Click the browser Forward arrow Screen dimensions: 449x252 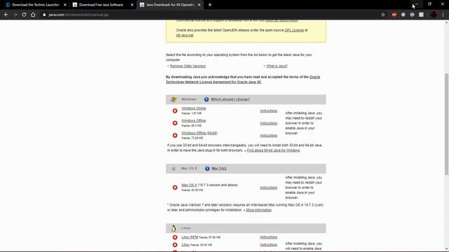tap(15, 15)
